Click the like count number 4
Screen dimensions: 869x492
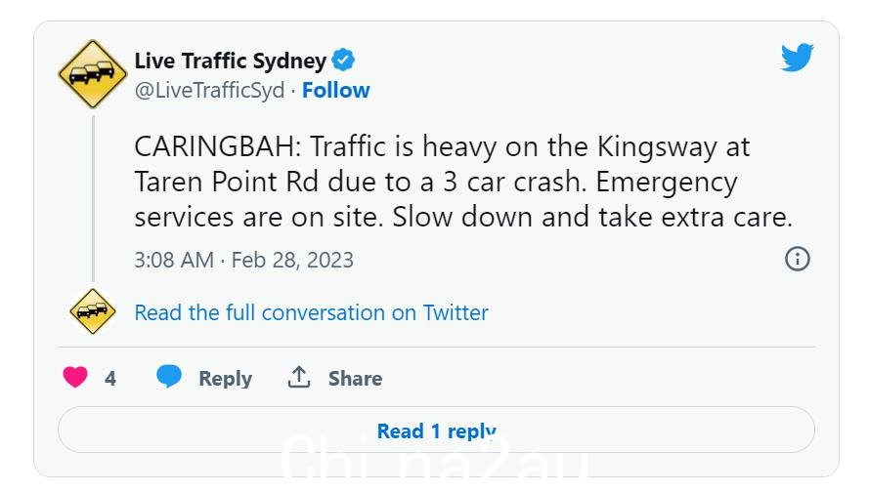[x=110, y=379]
